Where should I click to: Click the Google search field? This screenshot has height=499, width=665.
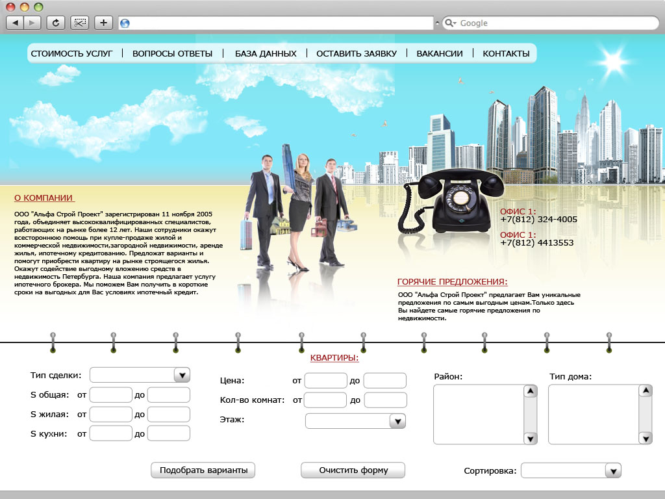(551, 23)
